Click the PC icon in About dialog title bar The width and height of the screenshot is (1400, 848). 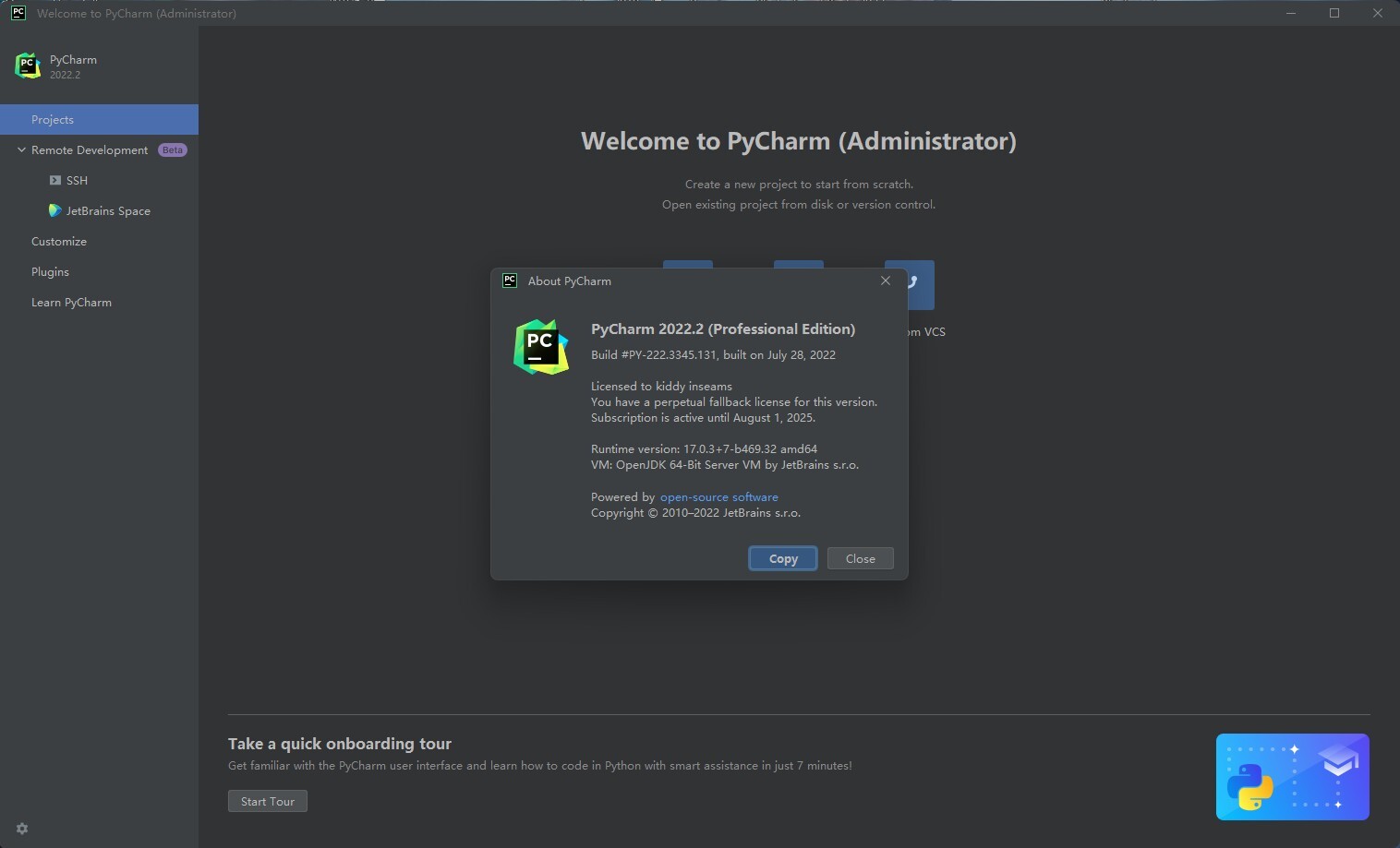[510, 281]
